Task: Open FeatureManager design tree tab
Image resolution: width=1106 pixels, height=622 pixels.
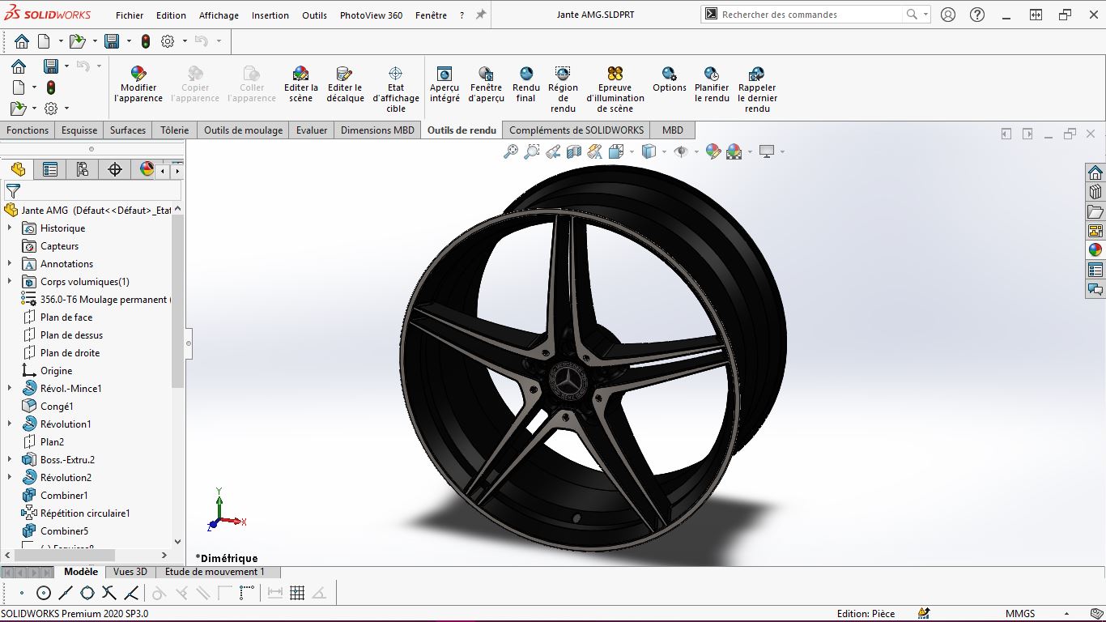Action: click(x=18, y=169)
